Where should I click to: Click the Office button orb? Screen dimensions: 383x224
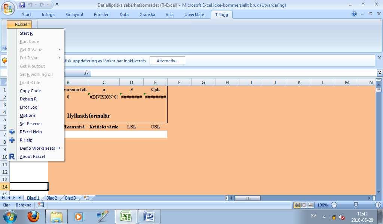pyautogui.click(x=8, y=8)
